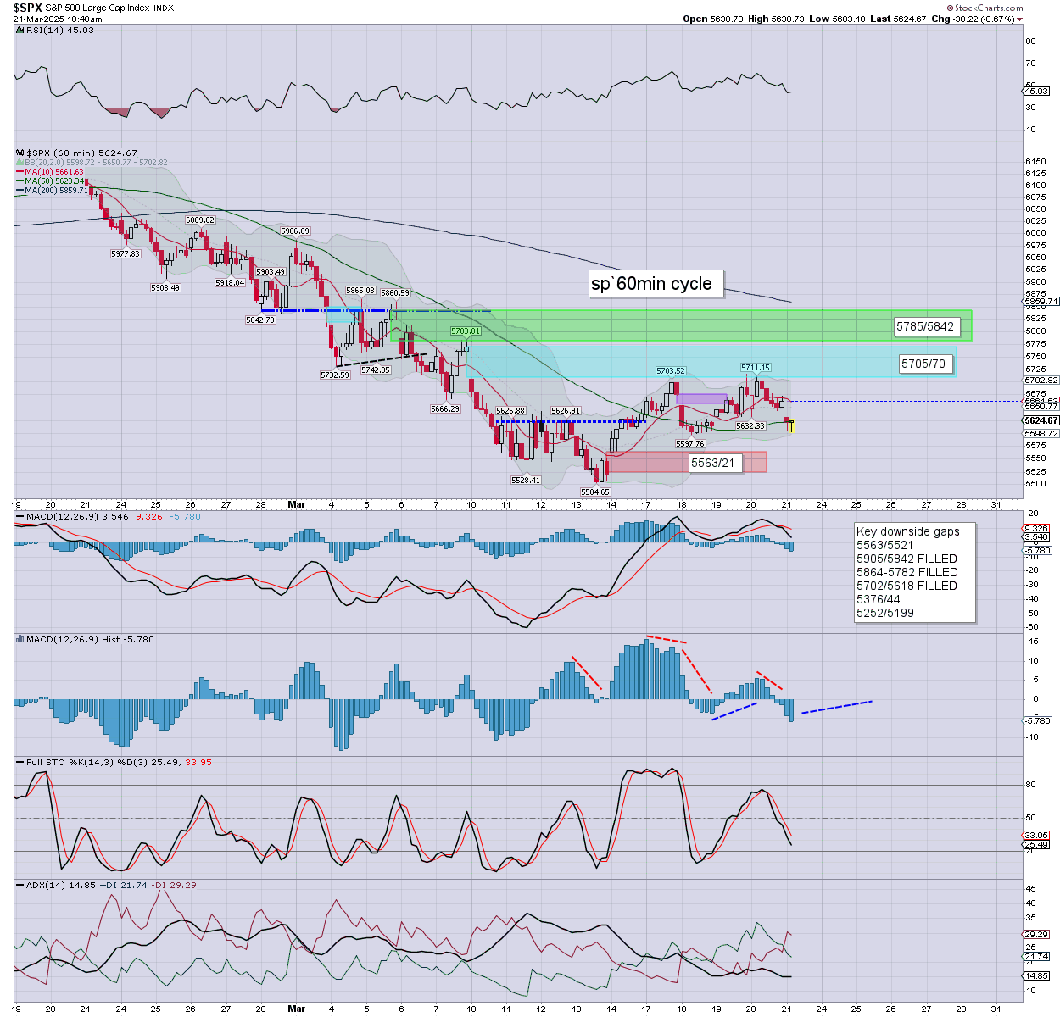Click the sp`60min cycle annotation box
Screen dimensions: 1060x1017
point(656,284)
